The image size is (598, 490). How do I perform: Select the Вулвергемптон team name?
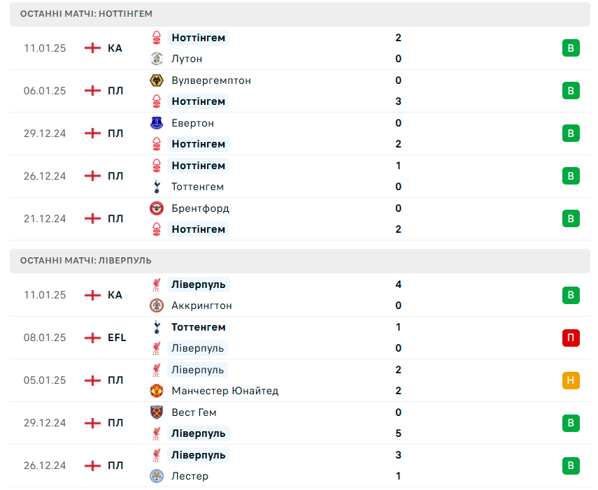click(x=211, y=80)
